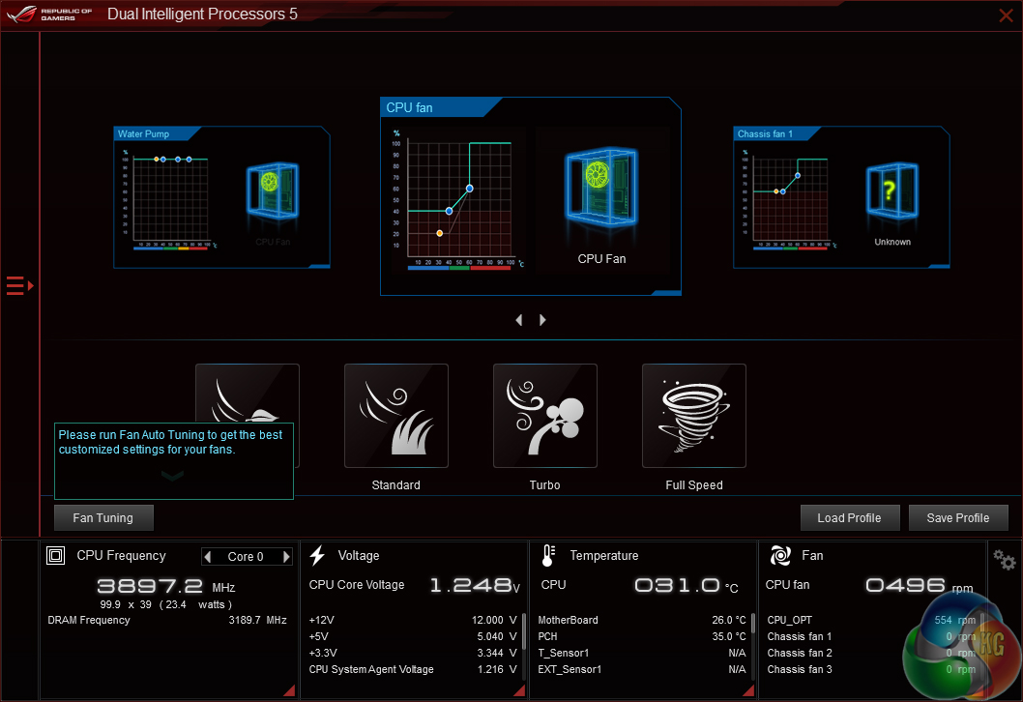Click the 3897.2 MHz frequency reading
The image size is (1023, 702).
(x=165, y=586)
